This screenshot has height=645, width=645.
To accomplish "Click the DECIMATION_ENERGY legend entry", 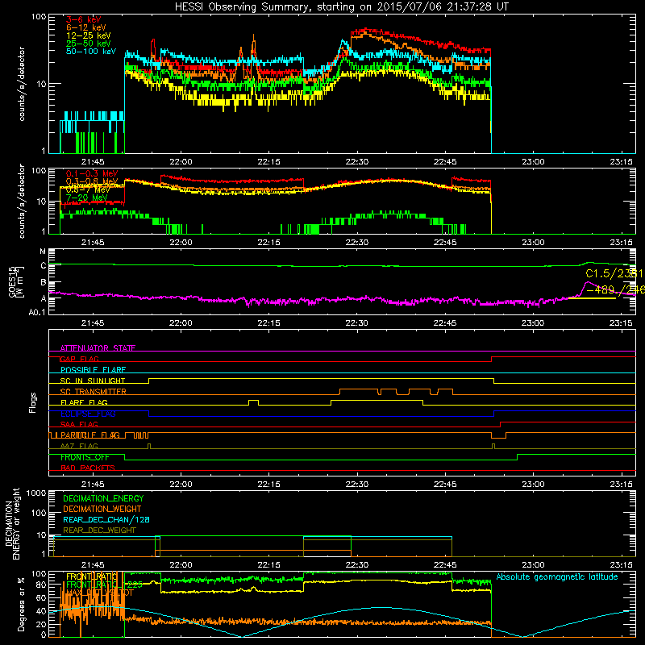I will [x=103, y=498].
